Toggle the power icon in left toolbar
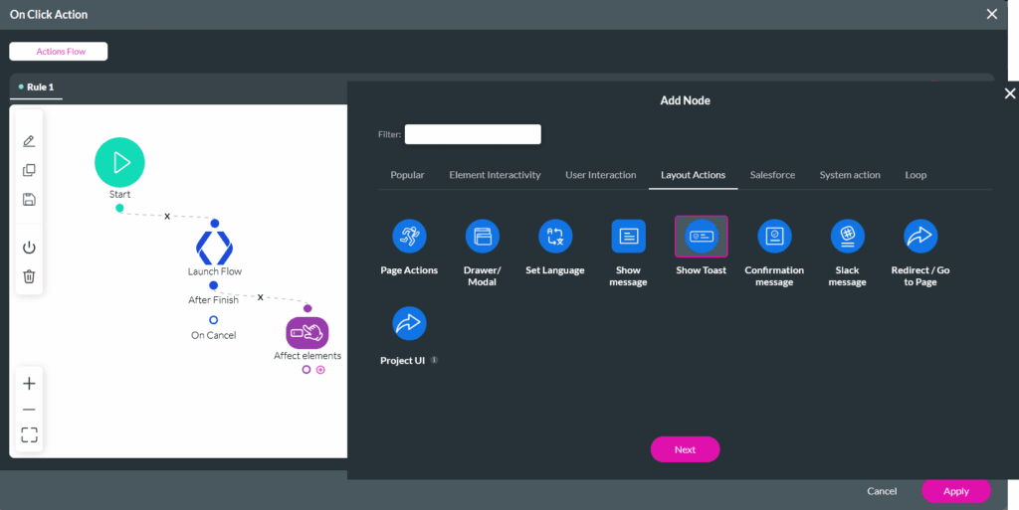The image size is (1019, 510). (29, 248)
